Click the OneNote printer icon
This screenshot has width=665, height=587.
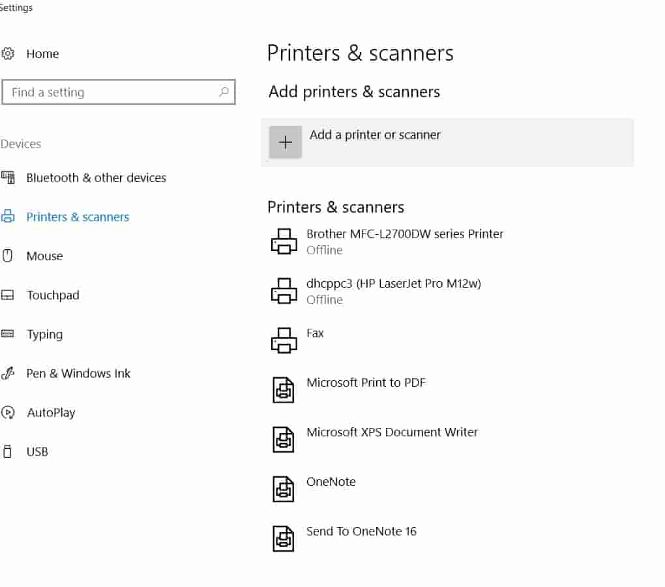click(x=284, y=489)
